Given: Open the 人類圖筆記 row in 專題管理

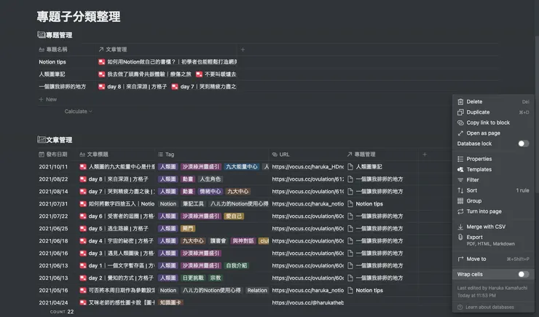Looking at the screenshot, I should [52, 74].
